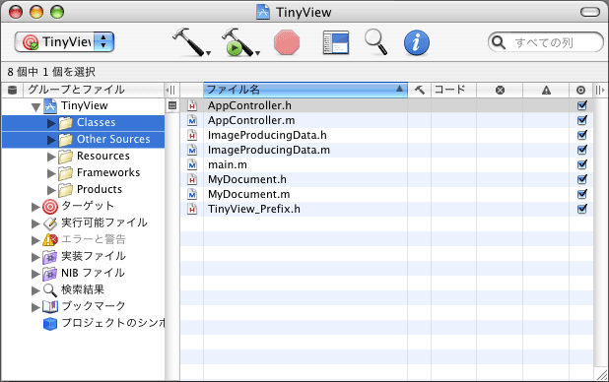
Task: Expand the ターゲット group triangle
Action: pyautogui.click(x=35, y=207)
